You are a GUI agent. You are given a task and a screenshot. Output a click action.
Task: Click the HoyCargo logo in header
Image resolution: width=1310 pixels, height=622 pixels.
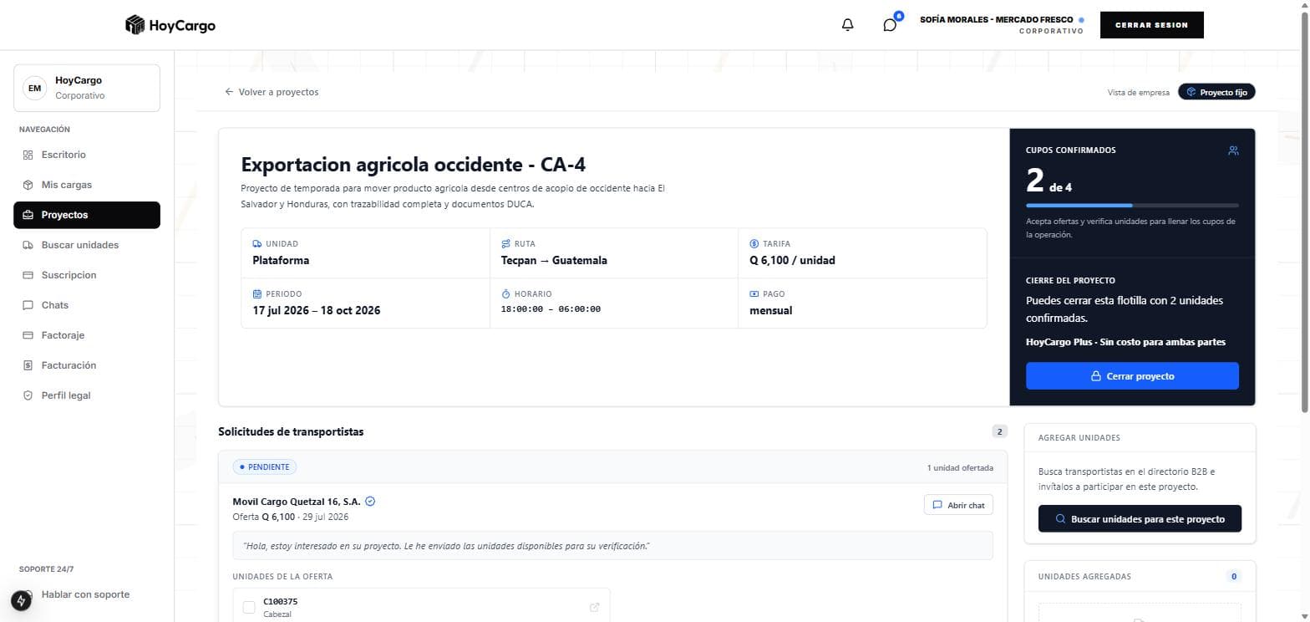[x=170, y=25]
